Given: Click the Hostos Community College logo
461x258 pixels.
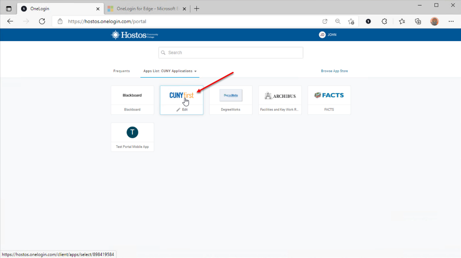Looking at the screenshot, I should tap(135, 35).
